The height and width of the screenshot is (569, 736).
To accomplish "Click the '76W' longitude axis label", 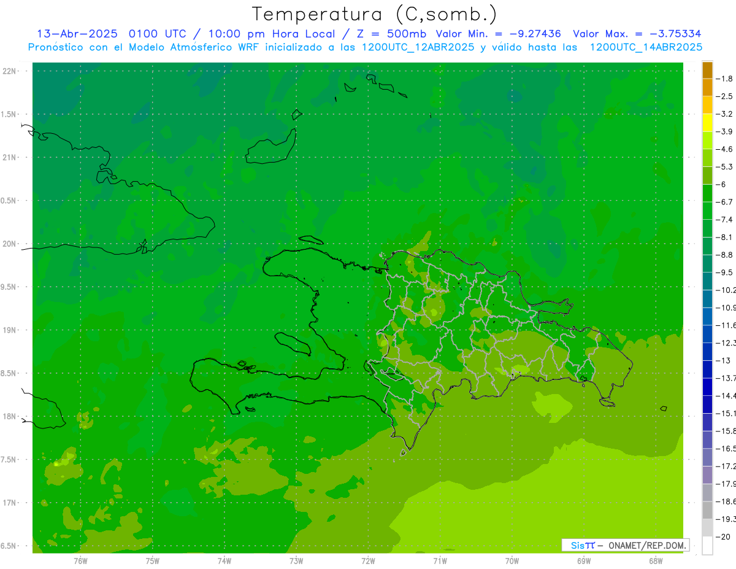I will click(80, 561).
